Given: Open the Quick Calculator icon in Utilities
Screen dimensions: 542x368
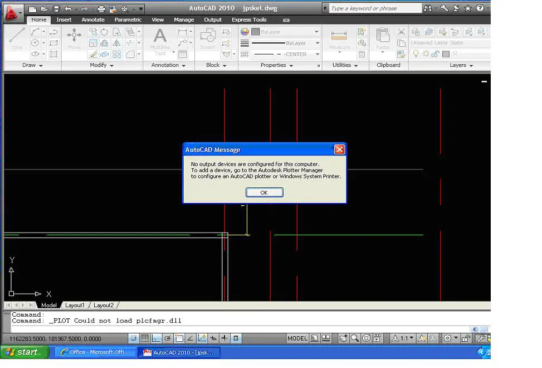Looking at the screenshot, I should [x=362, y=54].
